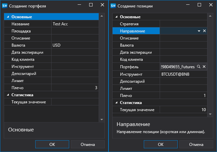217x152 pixels.
Task: Click Отмена in Создание портфеля window
Action: click(x=88, y=144)
